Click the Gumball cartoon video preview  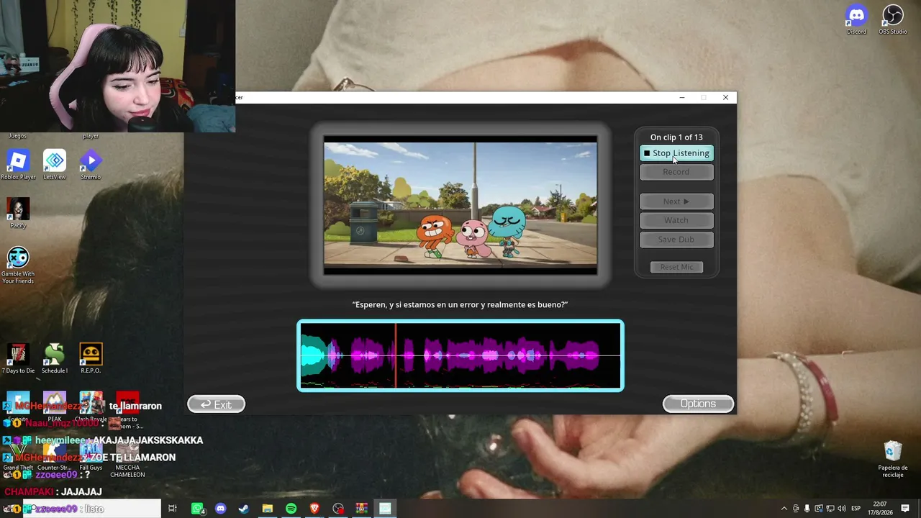click(460, 205)
